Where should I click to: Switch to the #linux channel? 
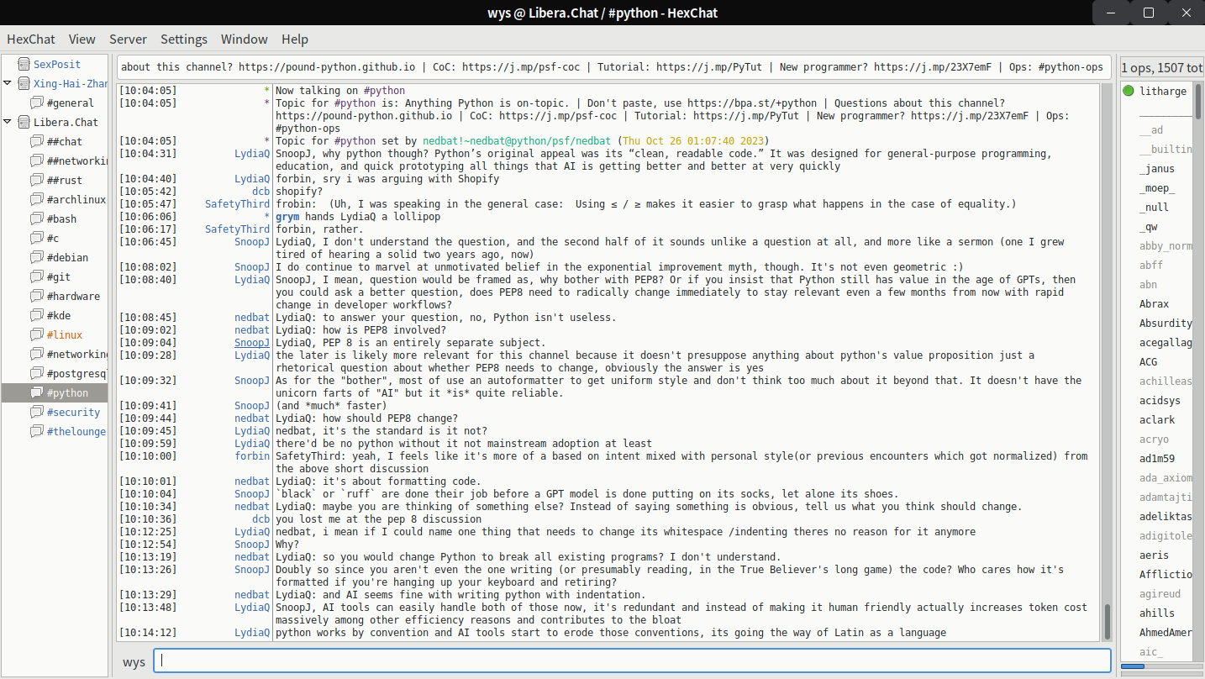(64, 334)
